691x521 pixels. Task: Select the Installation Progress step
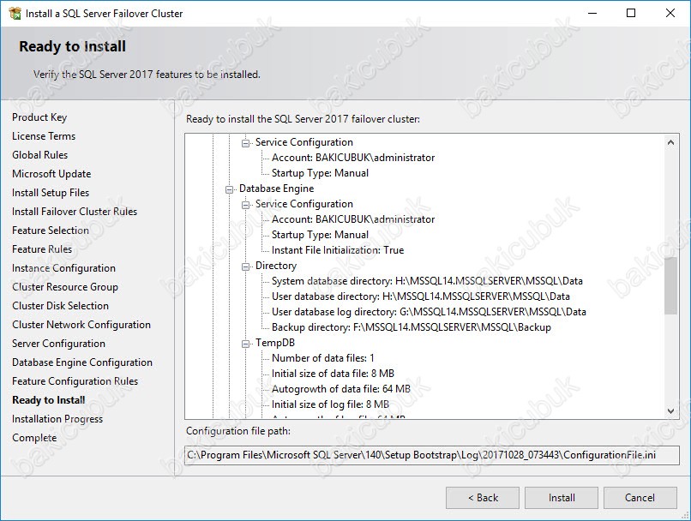coord(57,419)
